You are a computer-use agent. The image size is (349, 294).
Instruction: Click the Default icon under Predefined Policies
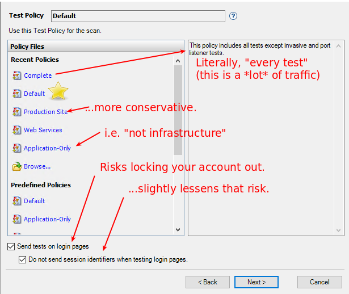point(16,201)
